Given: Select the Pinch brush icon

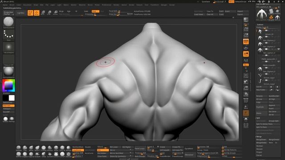Looking at the screenshot, I should pyautogui.click(x=56, y=148).
